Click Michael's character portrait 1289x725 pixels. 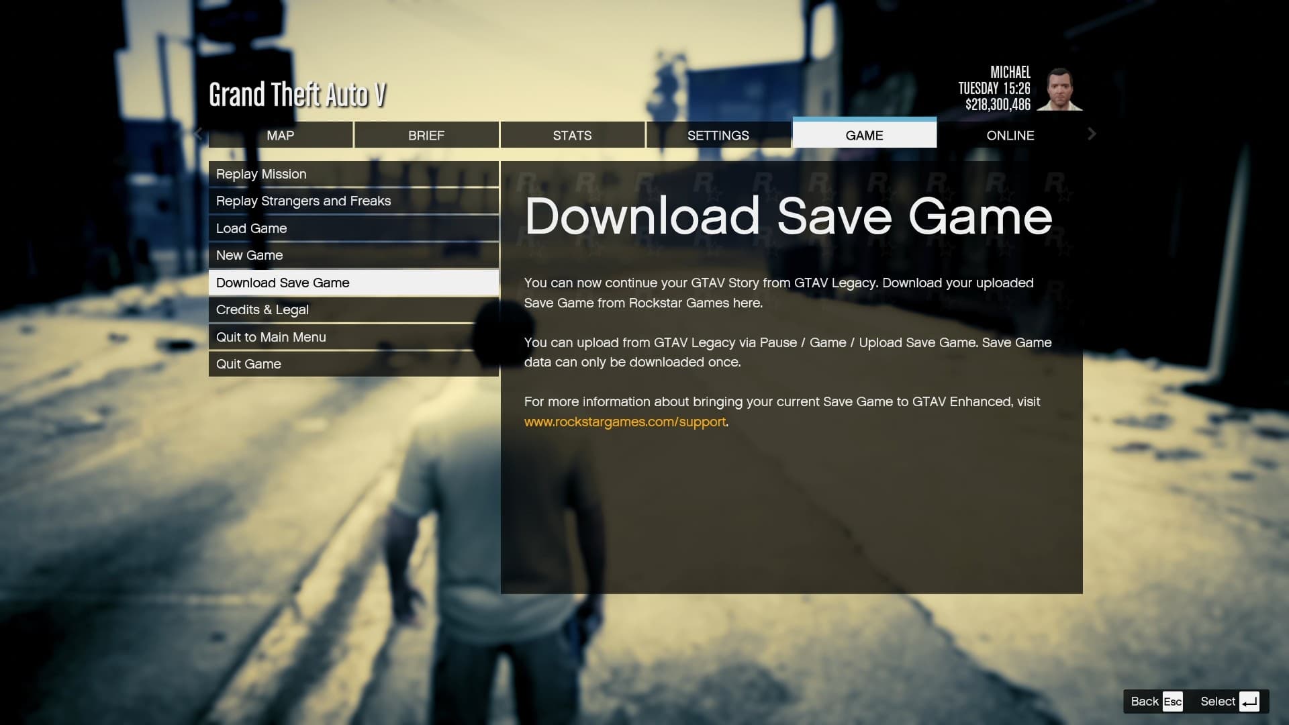[x=1059, y=89]
